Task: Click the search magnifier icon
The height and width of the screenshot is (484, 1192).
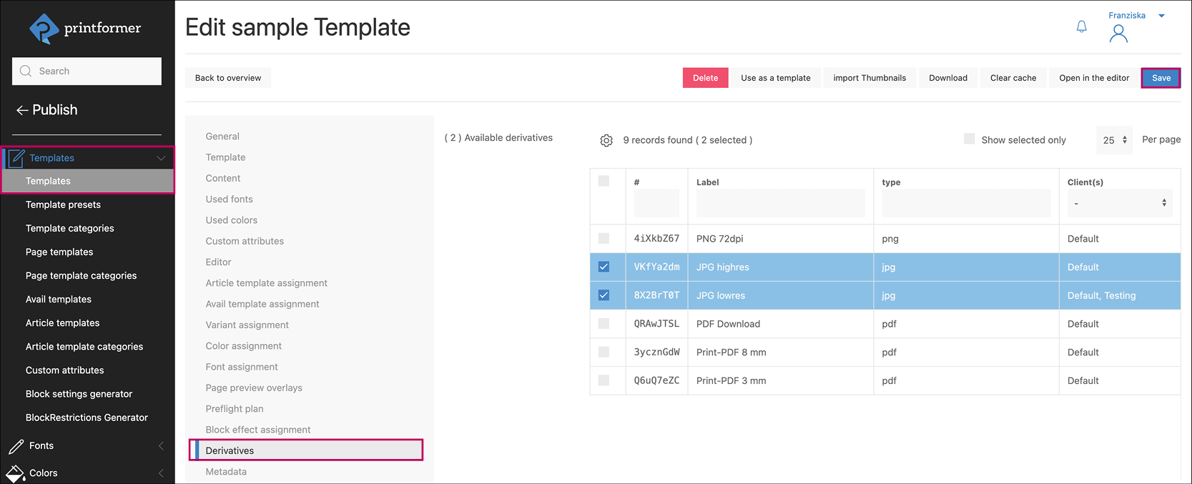Action: tap(26, 71)
